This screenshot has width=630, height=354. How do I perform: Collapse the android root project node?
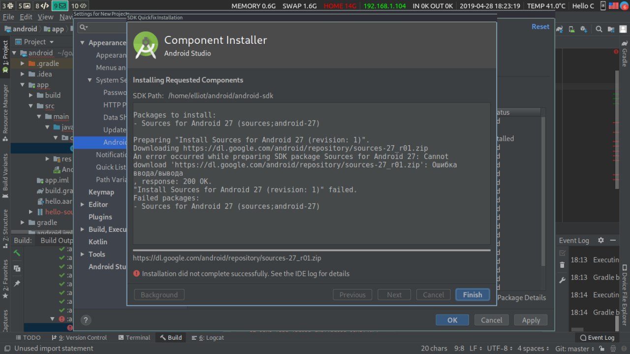pos(15,53)
